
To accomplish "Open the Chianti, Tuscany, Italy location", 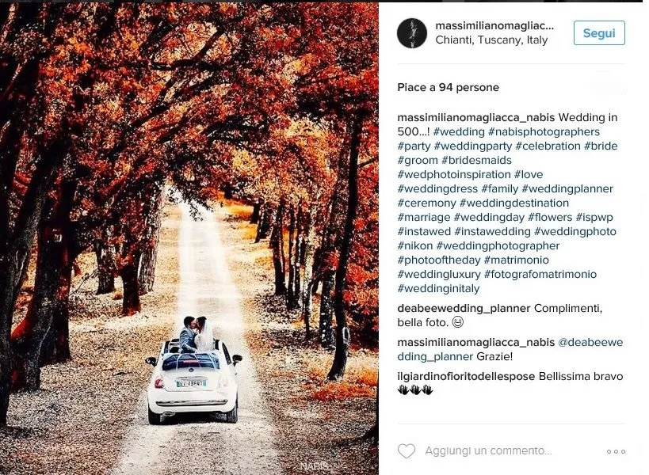I will (491, 40).
